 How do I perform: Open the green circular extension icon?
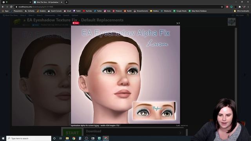tap(231, 7)
